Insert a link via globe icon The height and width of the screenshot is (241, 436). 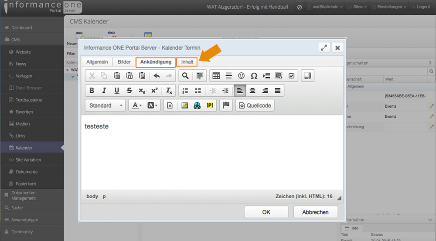coord(197,105)
